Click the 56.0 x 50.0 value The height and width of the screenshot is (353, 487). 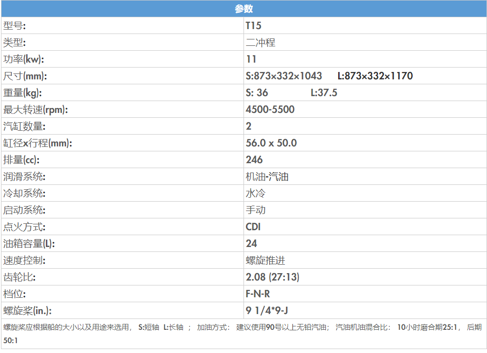[x=272, y=143]
